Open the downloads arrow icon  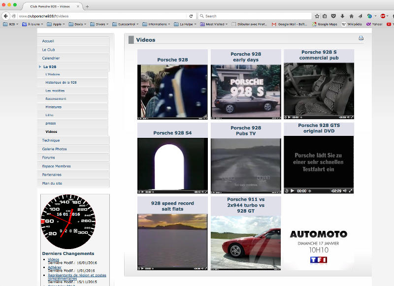click(x=342, y=16)
